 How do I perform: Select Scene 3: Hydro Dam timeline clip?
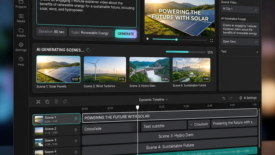(x=170, y=136)
